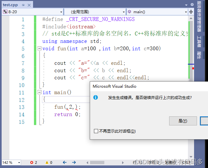Open the 属性 side panel

pos(199,55)
